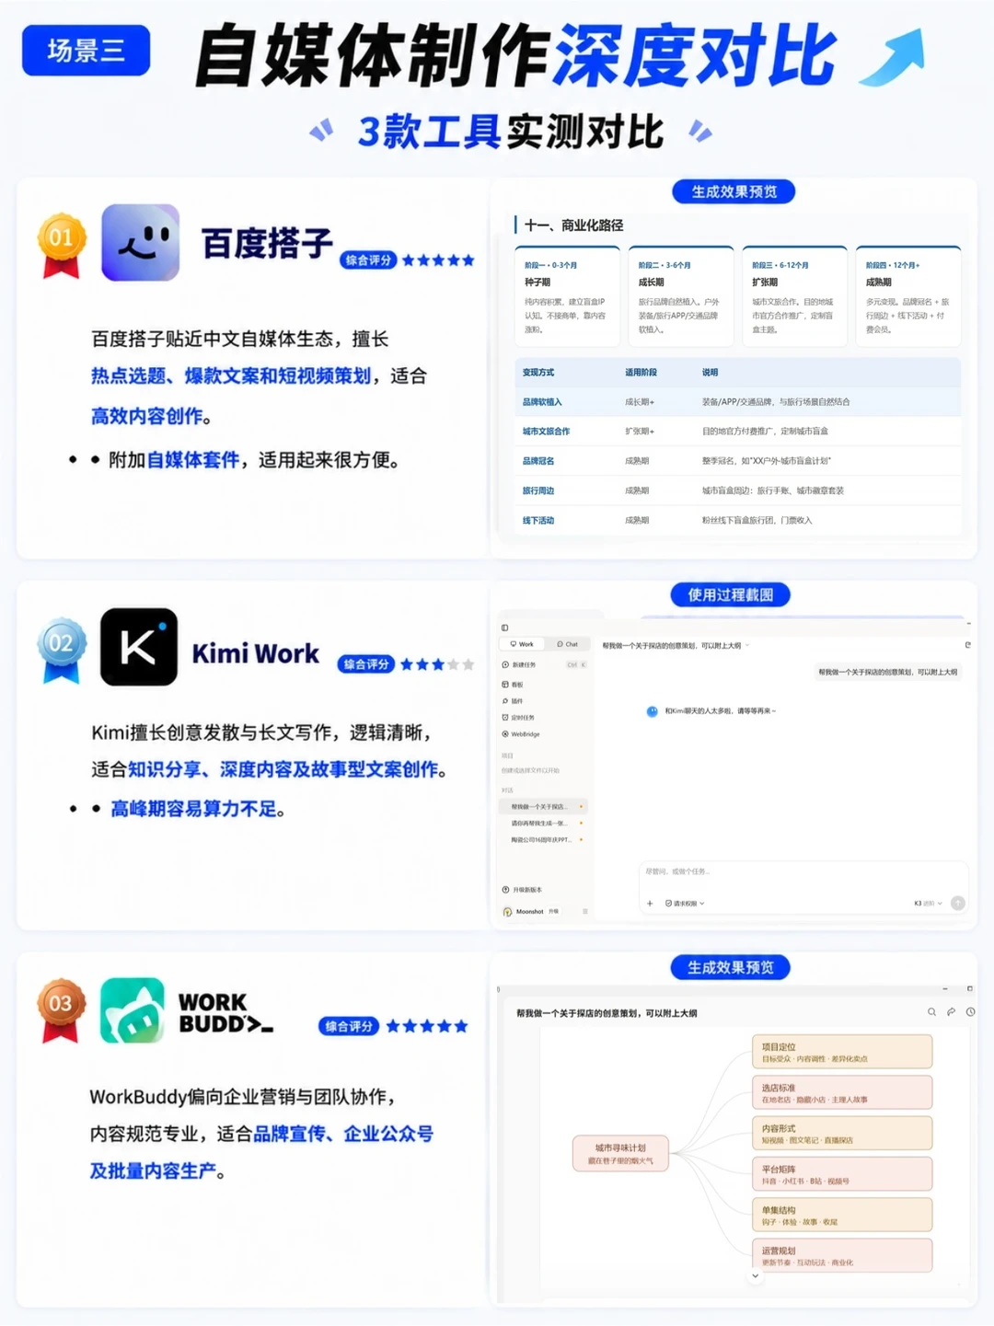
Task: Click the 品牌冠名 table row label
Action: (x=538, y=461)
